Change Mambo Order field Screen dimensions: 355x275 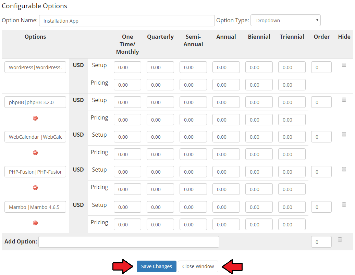click(x=321, y=207)
